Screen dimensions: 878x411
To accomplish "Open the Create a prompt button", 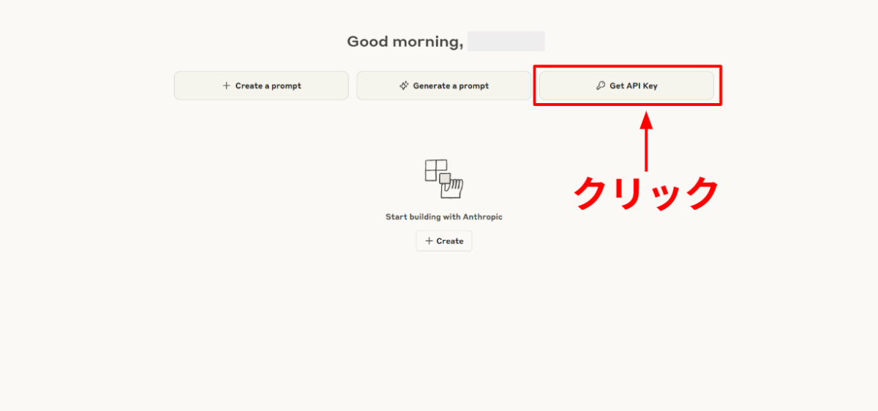I will click(261, 86).
